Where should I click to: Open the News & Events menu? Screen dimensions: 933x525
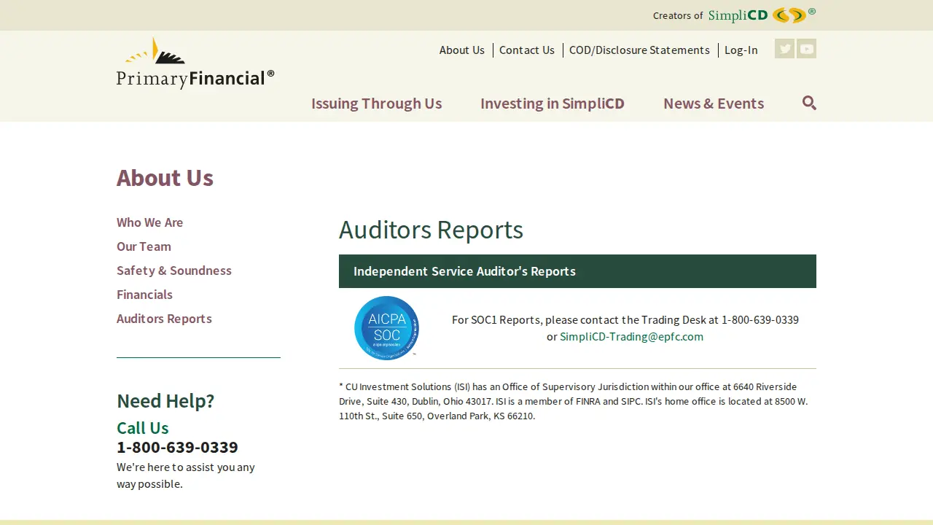pyautogui.click(x=714, y=104)
